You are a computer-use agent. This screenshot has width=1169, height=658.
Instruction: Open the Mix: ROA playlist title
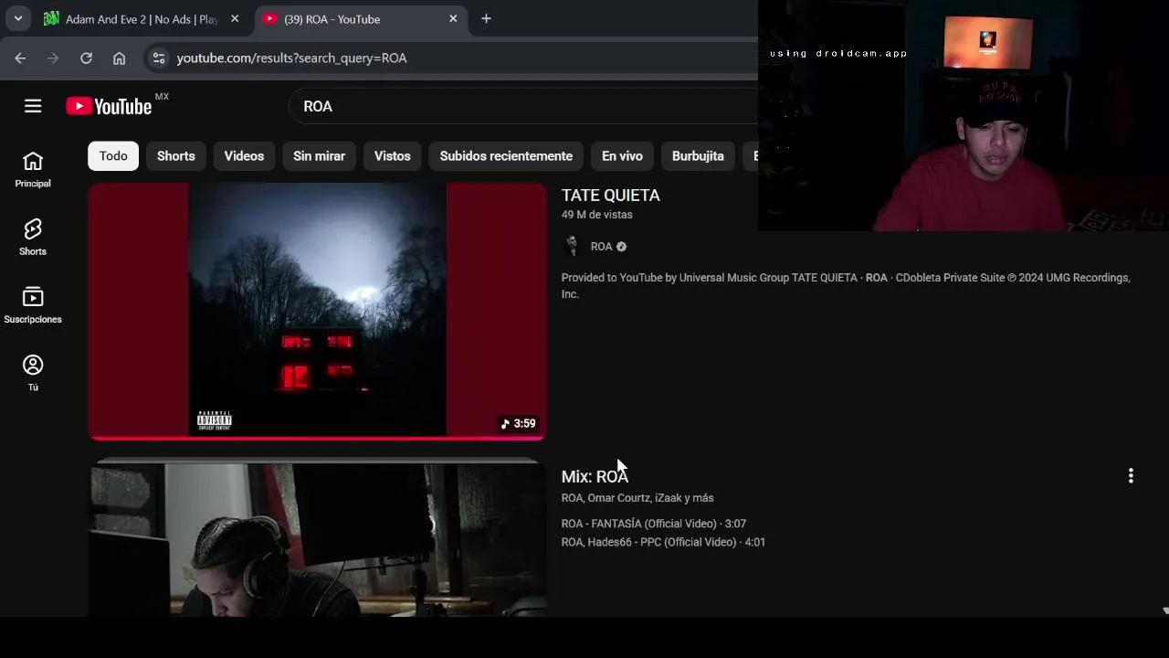tap(595, 476)
